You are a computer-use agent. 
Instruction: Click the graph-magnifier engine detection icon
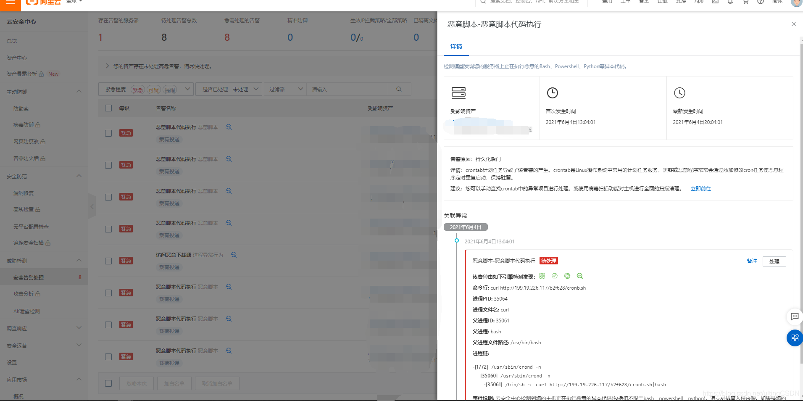[x=579, y=276]
